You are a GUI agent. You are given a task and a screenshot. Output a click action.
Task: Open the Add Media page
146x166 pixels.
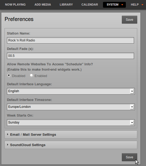(43, 5)
